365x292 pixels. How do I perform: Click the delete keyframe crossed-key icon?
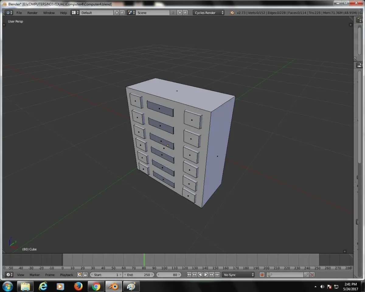pyautogui.click(x=312, y=275)
